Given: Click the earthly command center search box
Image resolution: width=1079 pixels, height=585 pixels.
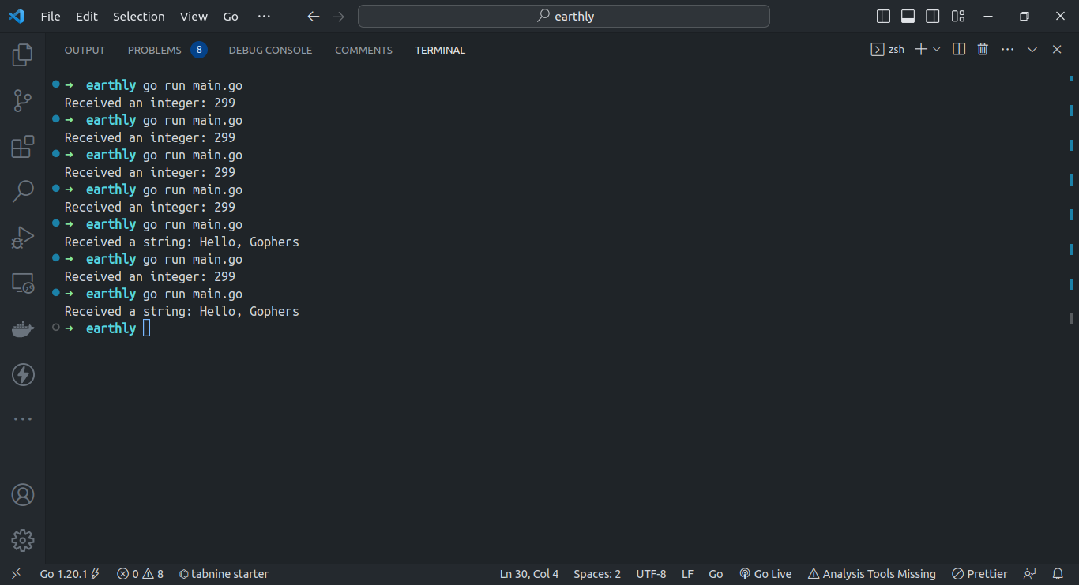Looking at the screenshot, I should coord(564,17).
